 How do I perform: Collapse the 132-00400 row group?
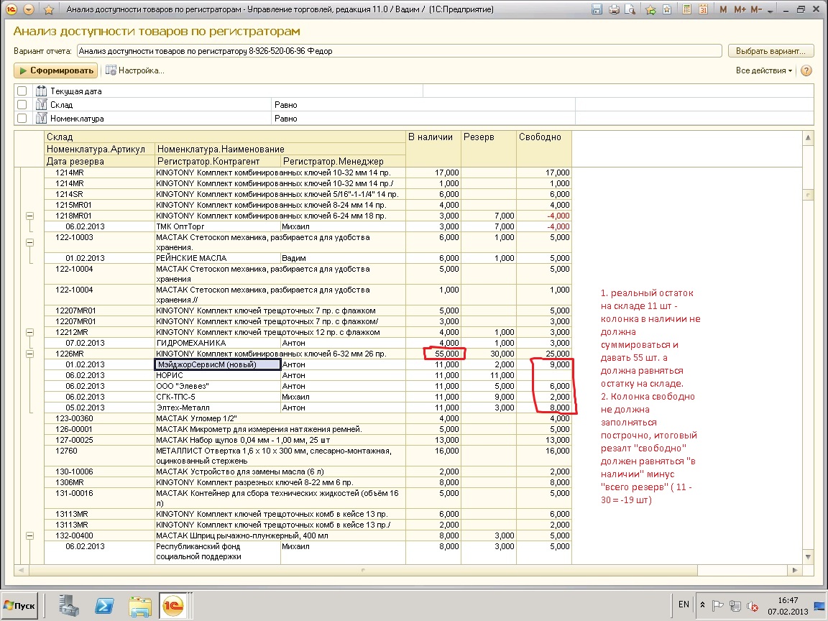29,535
